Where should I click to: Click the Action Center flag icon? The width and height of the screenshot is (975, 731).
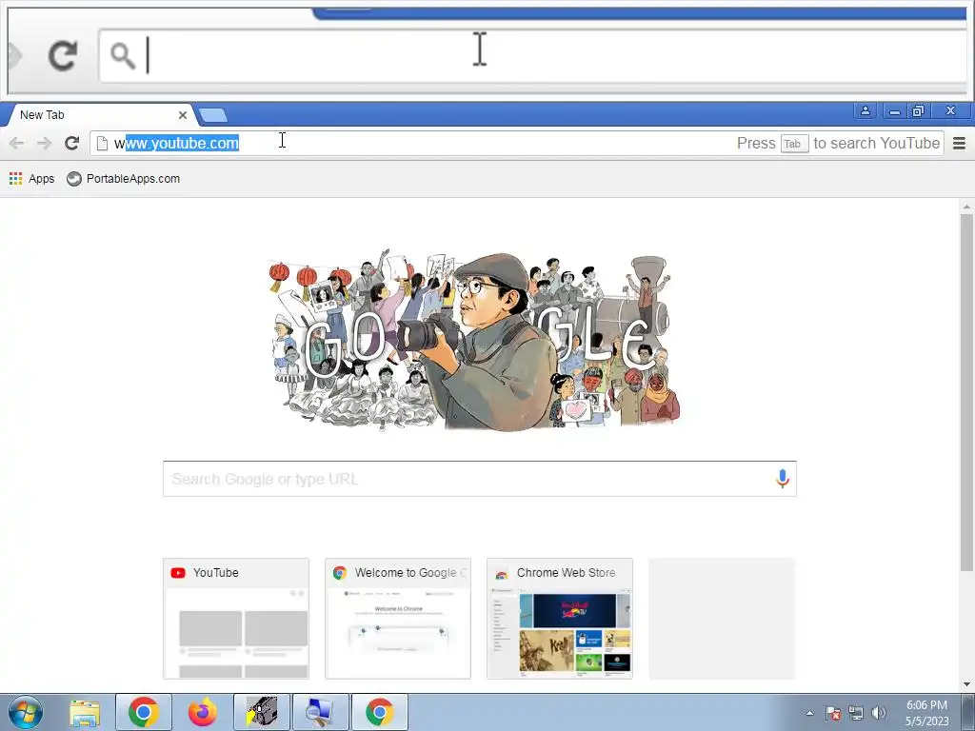pos(833,713)
